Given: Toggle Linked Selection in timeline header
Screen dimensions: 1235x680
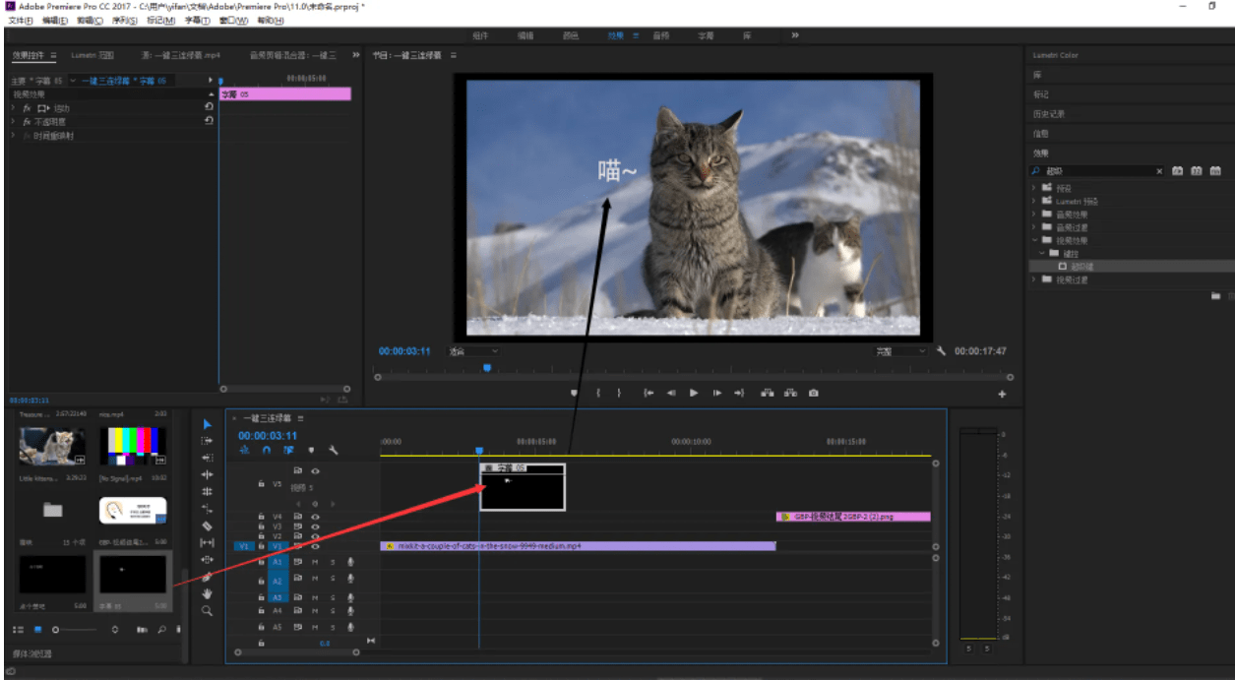Looking at the screenshot, I should 288,450.
